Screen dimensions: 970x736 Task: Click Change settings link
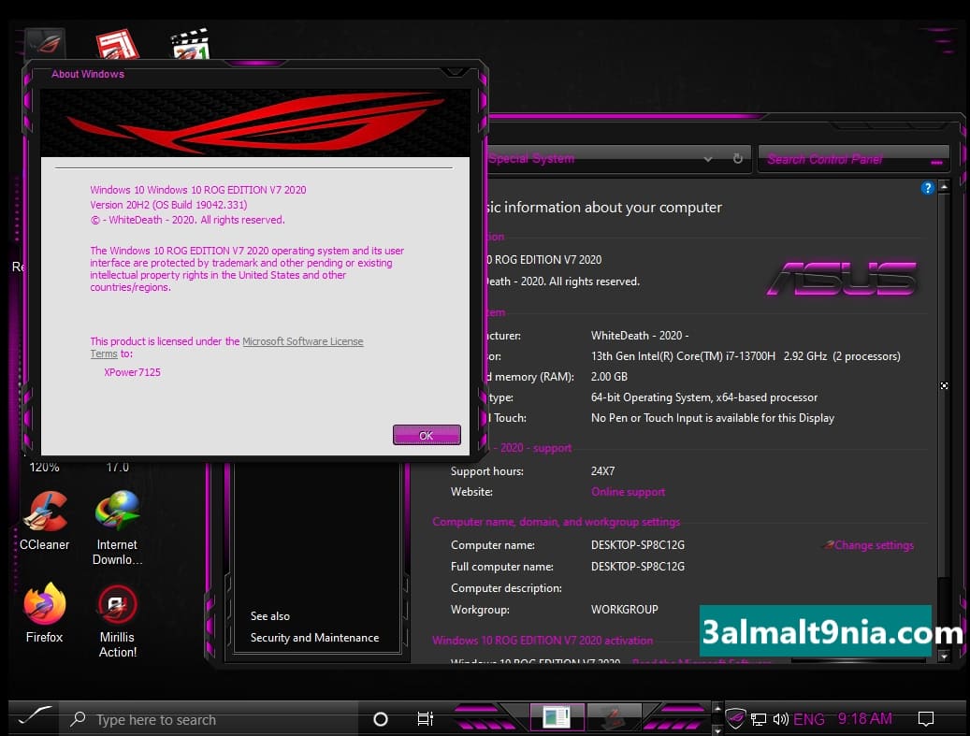[x=874, y=545]
